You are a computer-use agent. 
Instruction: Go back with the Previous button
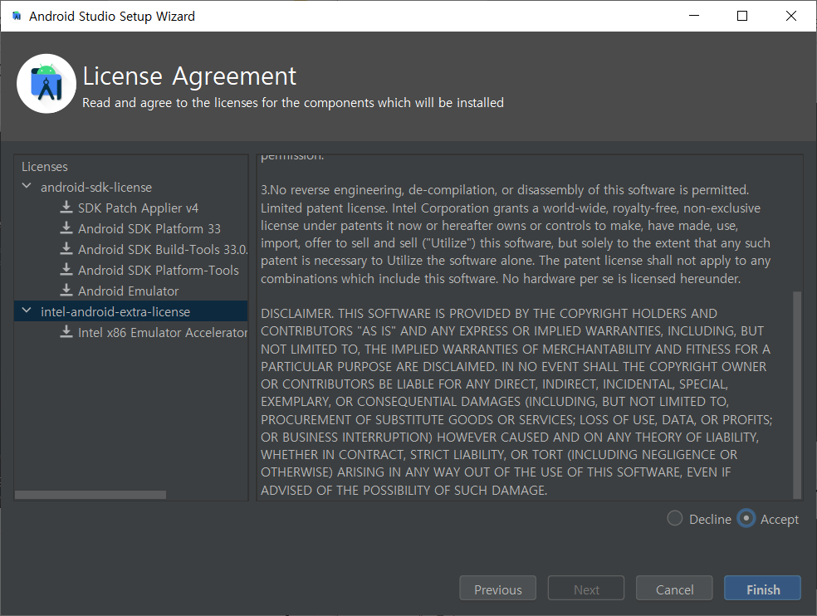click(497, 589)
